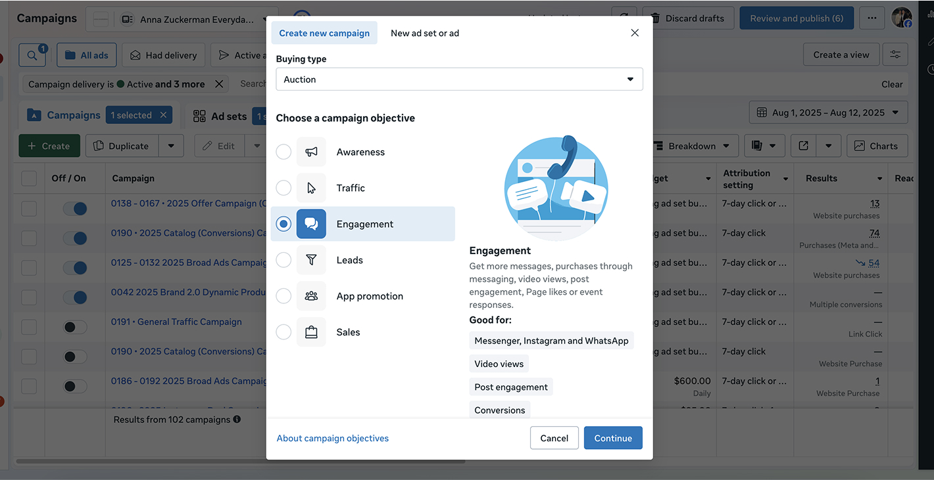Viewport: 934px width, 480px height.
Task: Select the Sales objective radio button
Action: coord(283,332)
